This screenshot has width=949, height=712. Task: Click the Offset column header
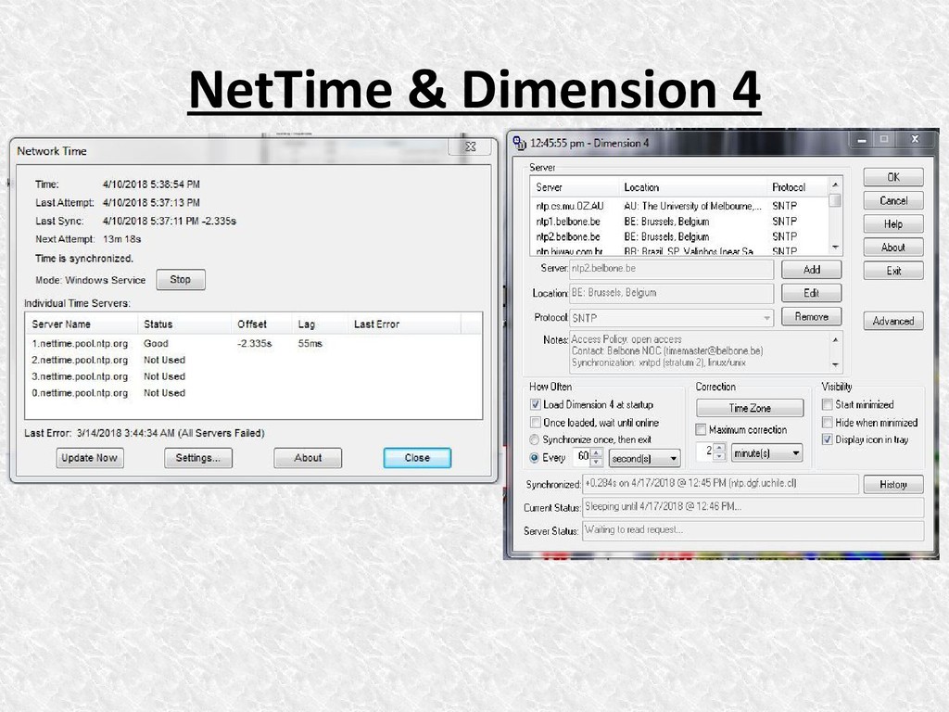click(x=261, y=324)
